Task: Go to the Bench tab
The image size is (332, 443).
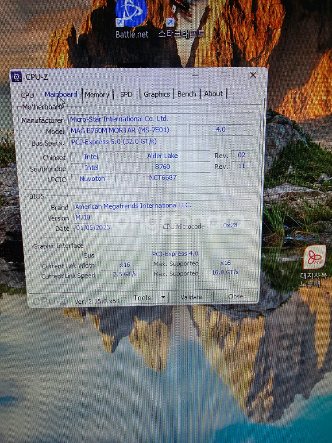Action: pos(187,94)
